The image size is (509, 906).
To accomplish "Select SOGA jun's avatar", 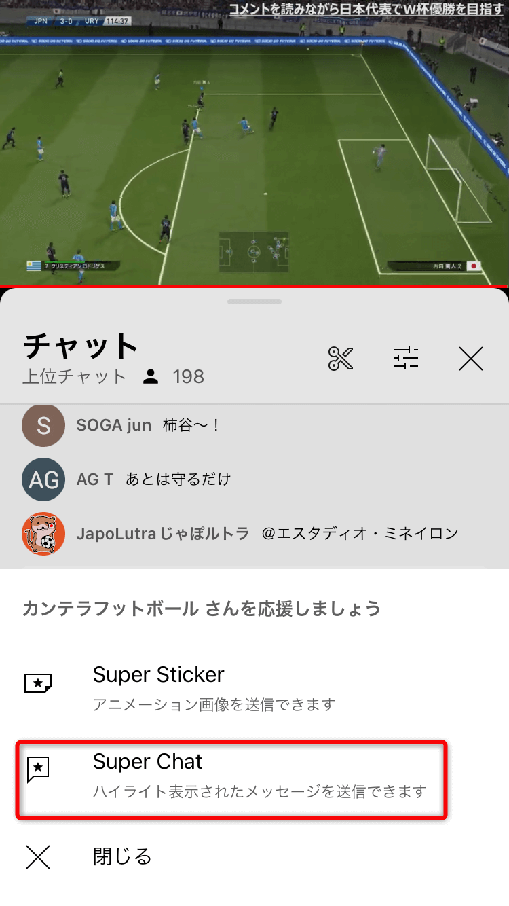I will click(x=43, y=426).
